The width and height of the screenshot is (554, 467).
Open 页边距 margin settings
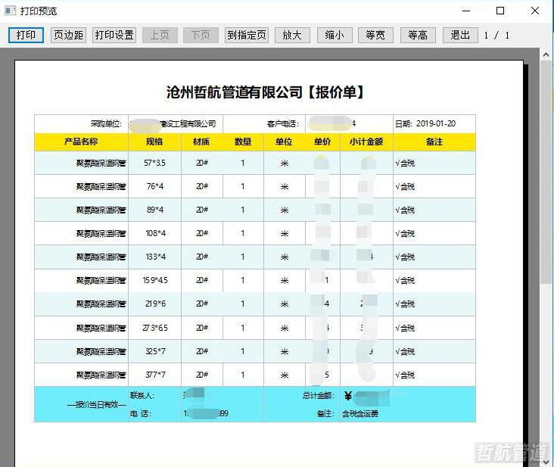pyautogui.click(x=68, y=35)
